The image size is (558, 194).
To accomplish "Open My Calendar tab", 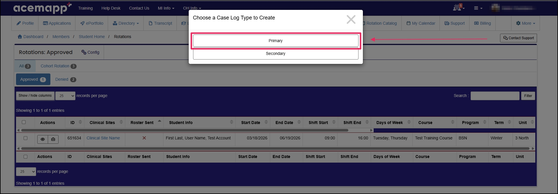I will pos(421,23).
